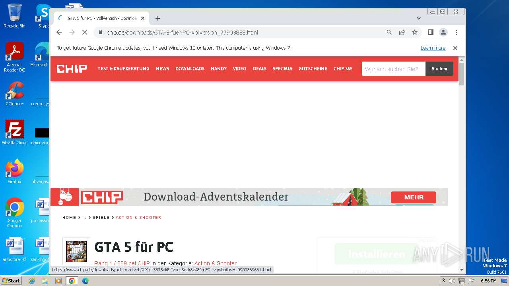Image resolution: width=509 pixels, height=286 pixels.
Task: Open the GUTSCHEINE menu item
Action: 313,69
